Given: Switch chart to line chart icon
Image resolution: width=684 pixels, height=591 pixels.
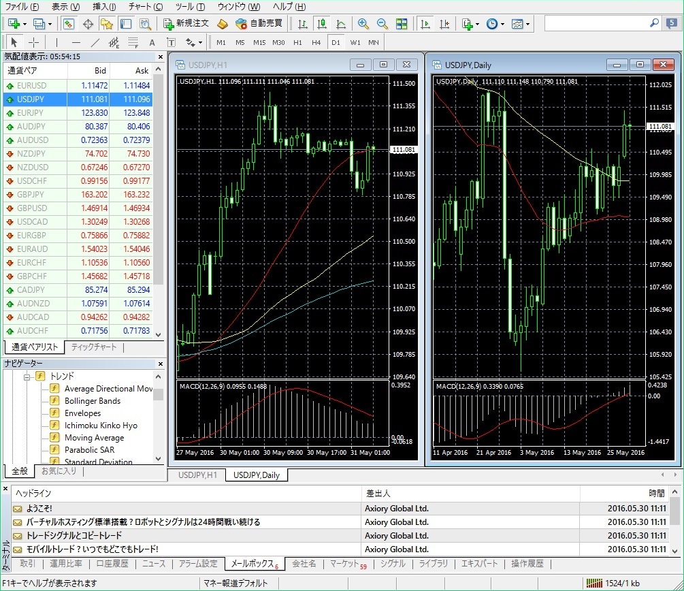Looking at the screenshot, I should [x=341, y=24].
